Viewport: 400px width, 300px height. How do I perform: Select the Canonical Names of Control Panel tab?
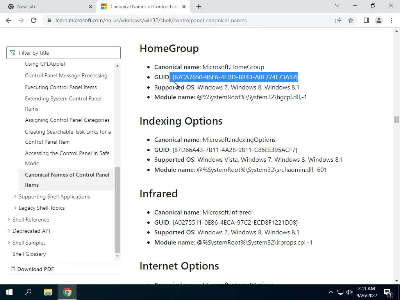click(x=143, y=7)
